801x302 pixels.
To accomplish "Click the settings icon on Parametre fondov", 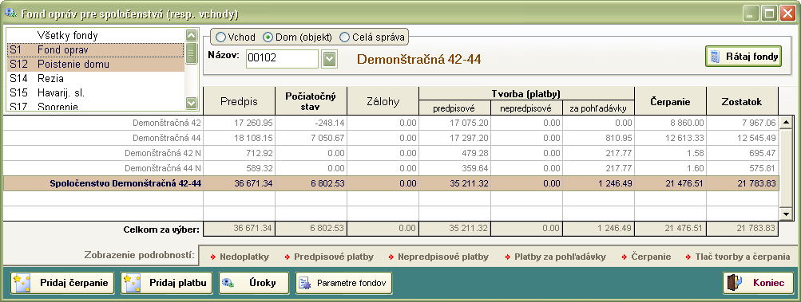I will (x=305, y=283).
